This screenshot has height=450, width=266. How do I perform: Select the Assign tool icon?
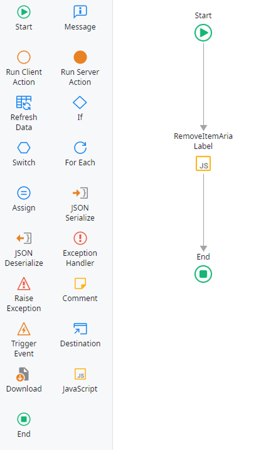24,193
